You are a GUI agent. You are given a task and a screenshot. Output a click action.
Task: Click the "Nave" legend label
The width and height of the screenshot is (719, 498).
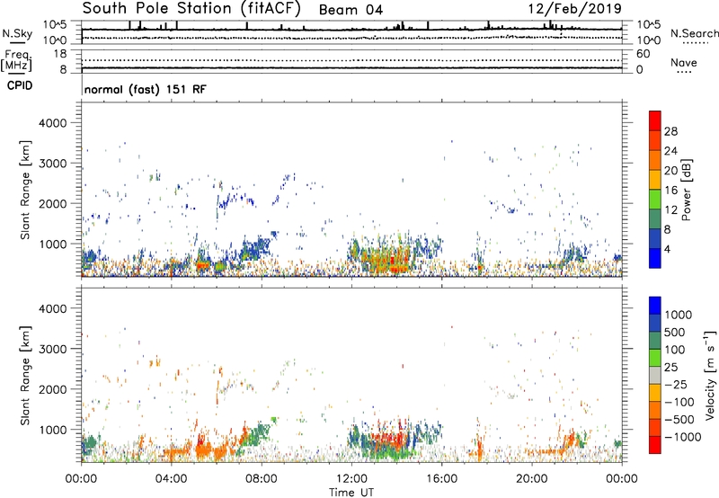(684, 62)
